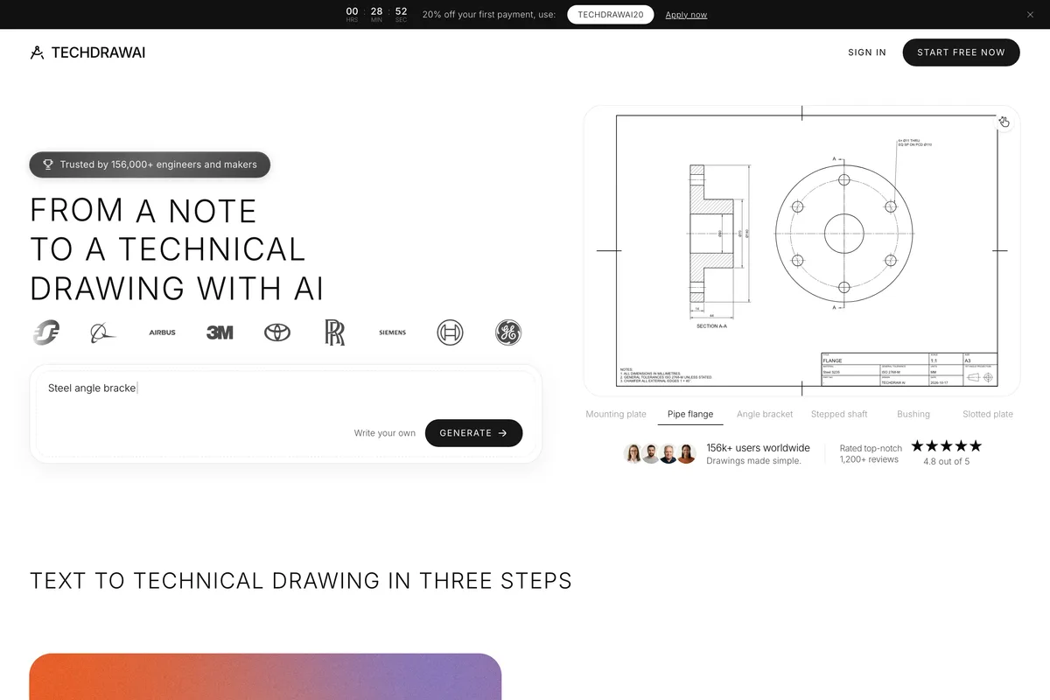Click '20% off your first payment' text

(489, 15)
